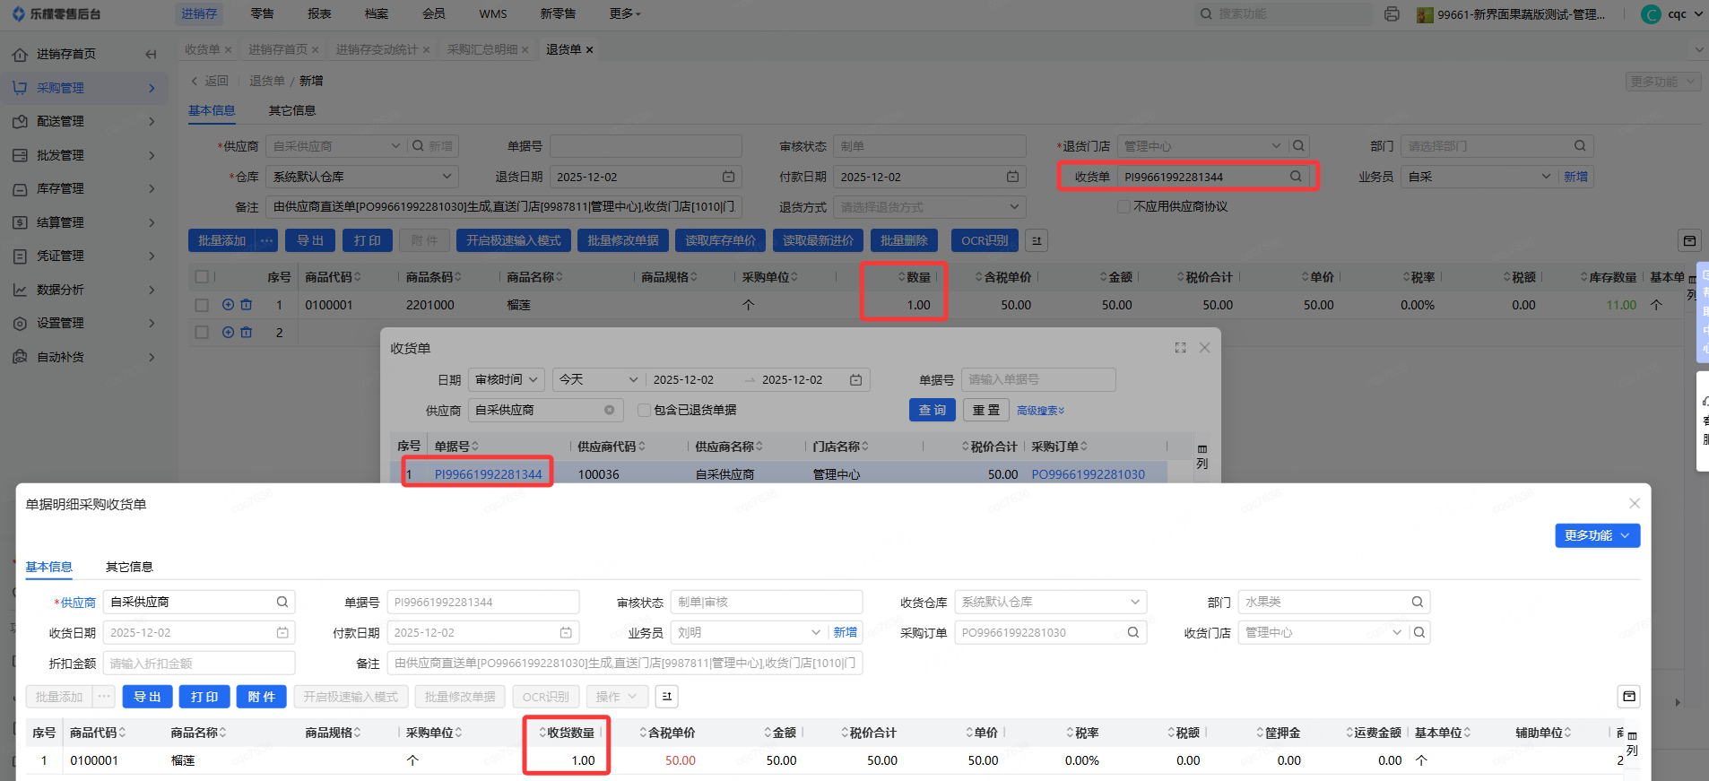Expand the 更多功能 blue dropdown button

coord(1597,535)
